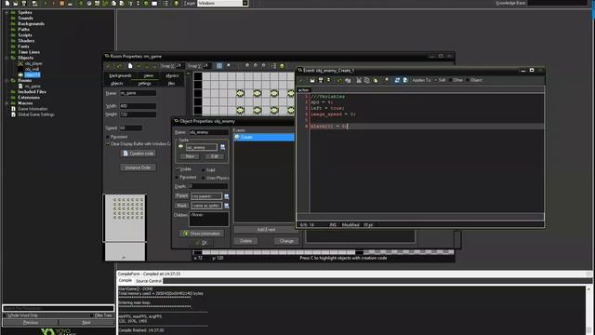Click the Show Information button
The image size is (595, 335).
click(202, 234)
